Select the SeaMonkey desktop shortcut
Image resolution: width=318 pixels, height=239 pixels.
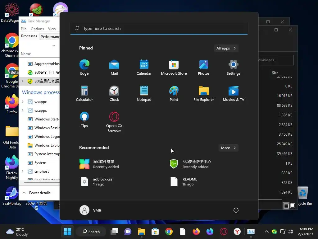12,196
